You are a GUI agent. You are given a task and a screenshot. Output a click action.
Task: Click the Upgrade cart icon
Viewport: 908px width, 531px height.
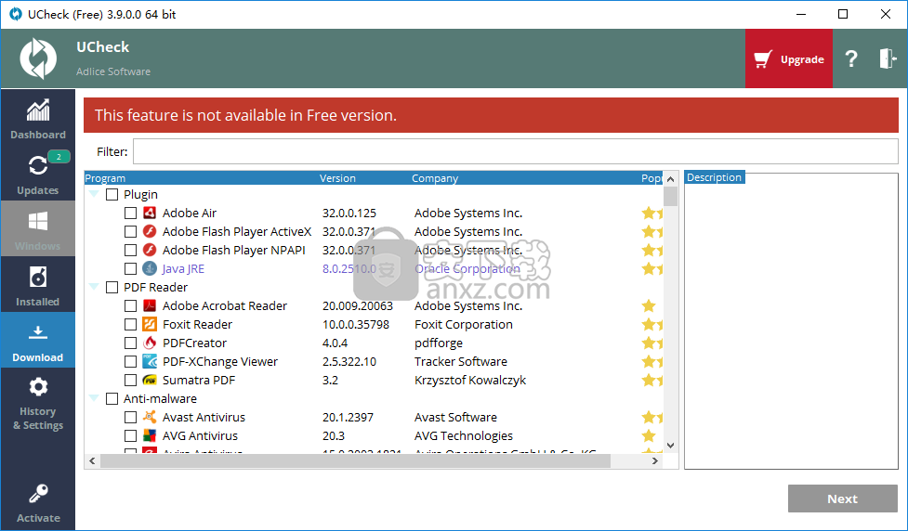763,59
